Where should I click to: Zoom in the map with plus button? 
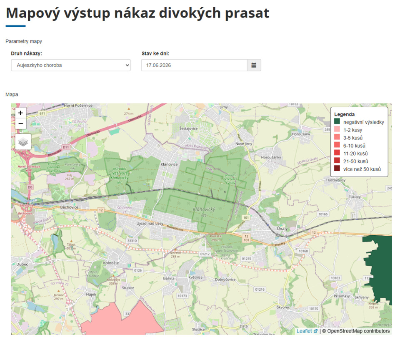point(21,113)
